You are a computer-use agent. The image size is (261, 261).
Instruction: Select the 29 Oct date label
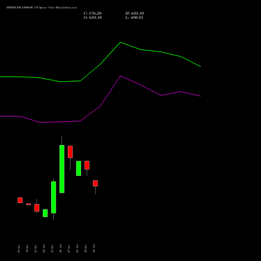pos(86,248)
